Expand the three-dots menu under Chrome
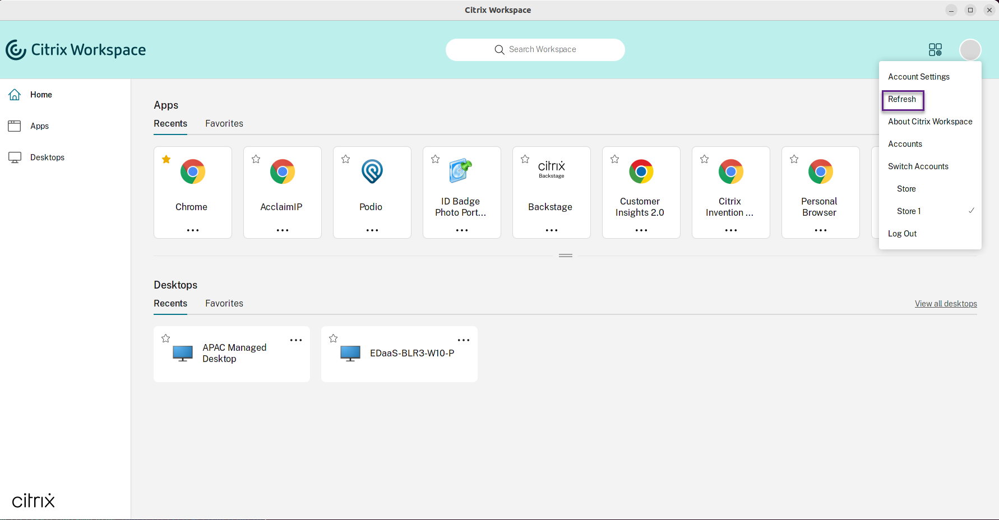The image size is (999, 520). pyautogui.click(x=193, y=230)
